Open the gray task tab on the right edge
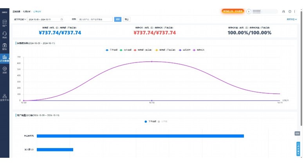The height and width of the screenshot is (166, 303). [x=297, y=134]
